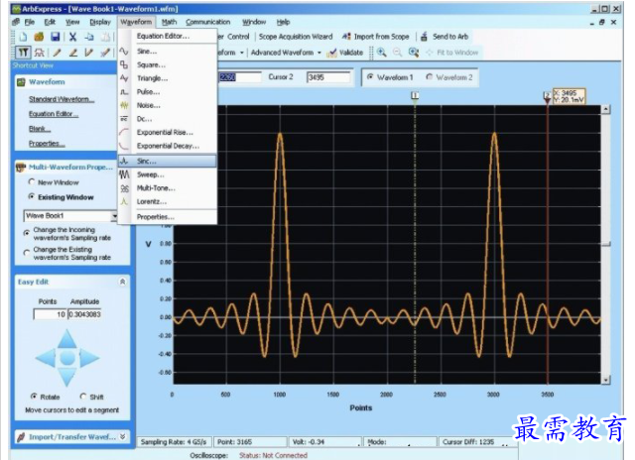Click cursor 1 marker at top of graph
635x460 pixels.
(x=415, y=95)
